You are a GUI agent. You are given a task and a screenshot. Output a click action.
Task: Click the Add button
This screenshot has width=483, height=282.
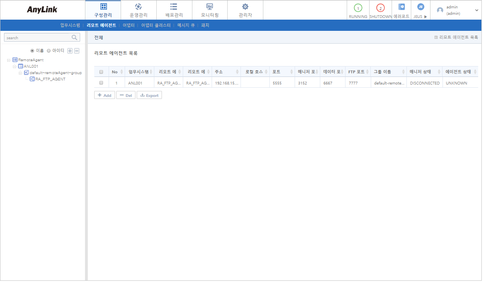pos(105,95)
